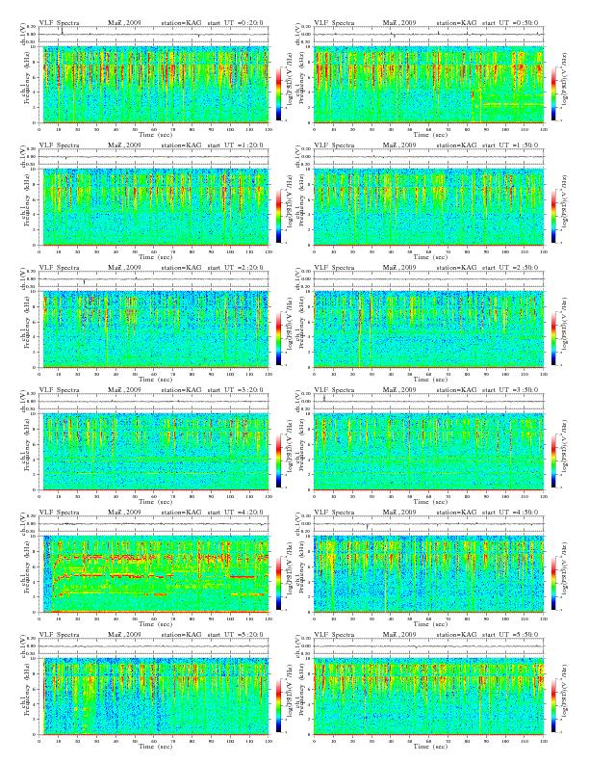Click the ch.1 waveform strip above the 5:50:0 spectrogram
Image resolution: width=589 pixels, height=763 pixels.
(x=428, y=646)
